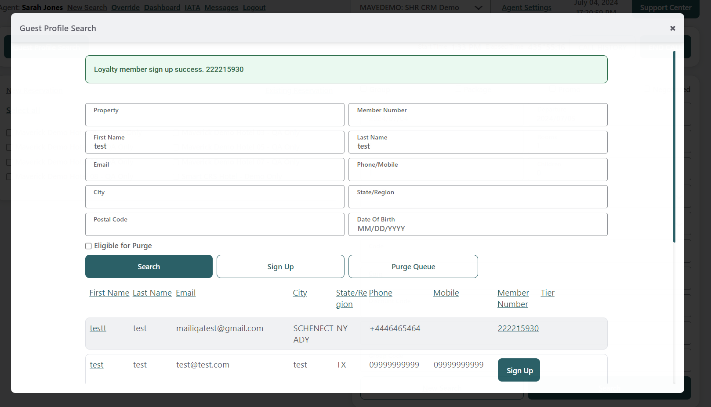Click the Date Of Birth field
The width and height of the screenshot is (711, 407).
[478, 225]
